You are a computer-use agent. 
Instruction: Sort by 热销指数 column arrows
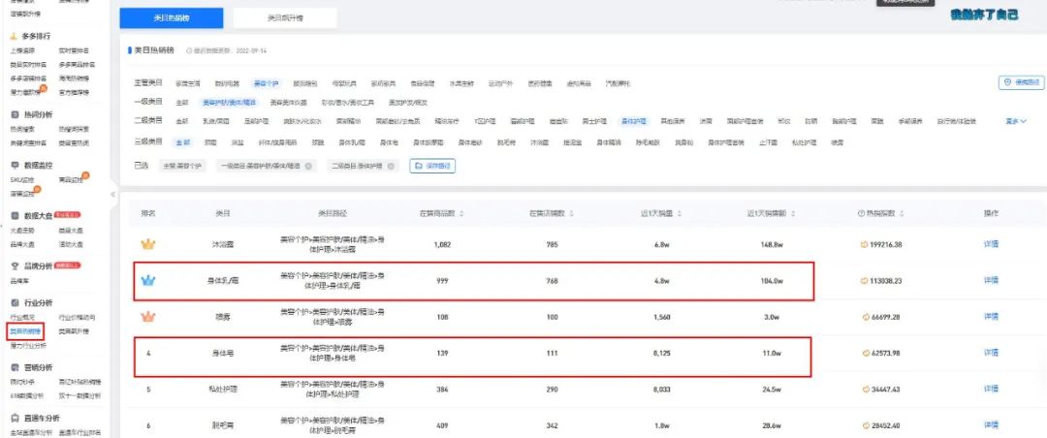pos(902,213)
